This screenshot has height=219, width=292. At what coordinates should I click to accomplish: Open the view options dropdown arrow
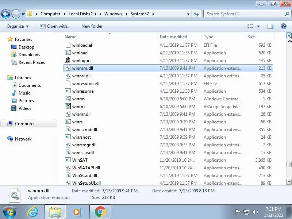(258, 26)
